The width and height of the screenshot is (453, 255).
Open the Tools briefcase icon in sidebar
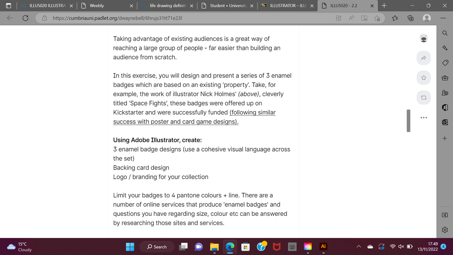(x=445, y=78)
